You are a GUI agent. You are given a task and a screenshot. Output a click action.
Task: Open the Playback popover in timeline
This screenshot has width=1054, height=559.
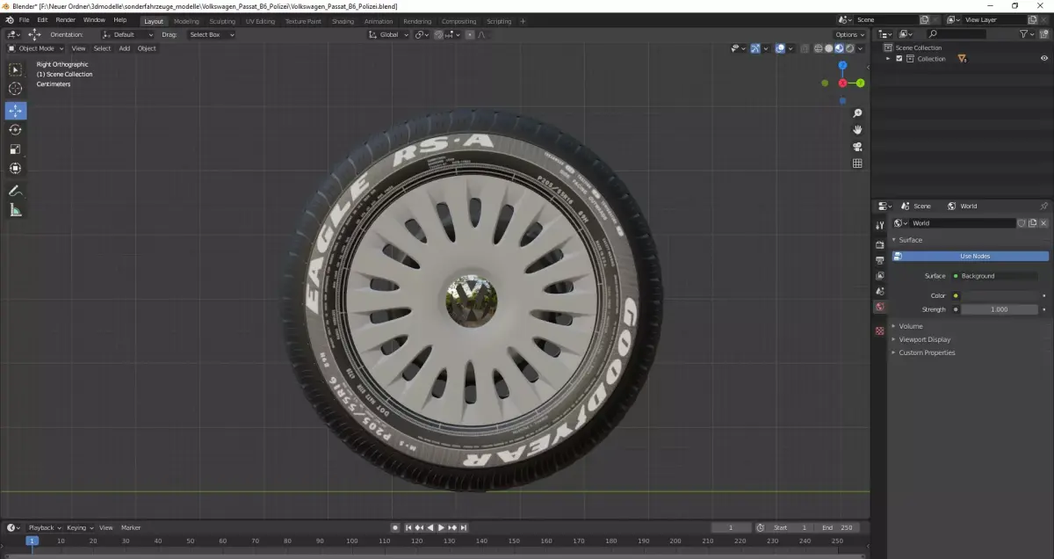(44, 527)
